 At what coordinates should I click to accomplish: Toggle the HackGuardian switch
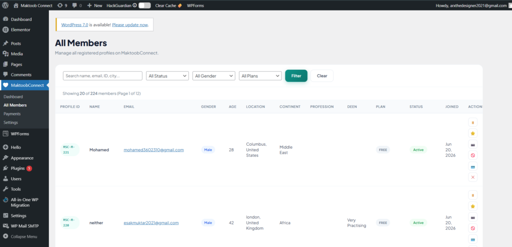point(144,5)
